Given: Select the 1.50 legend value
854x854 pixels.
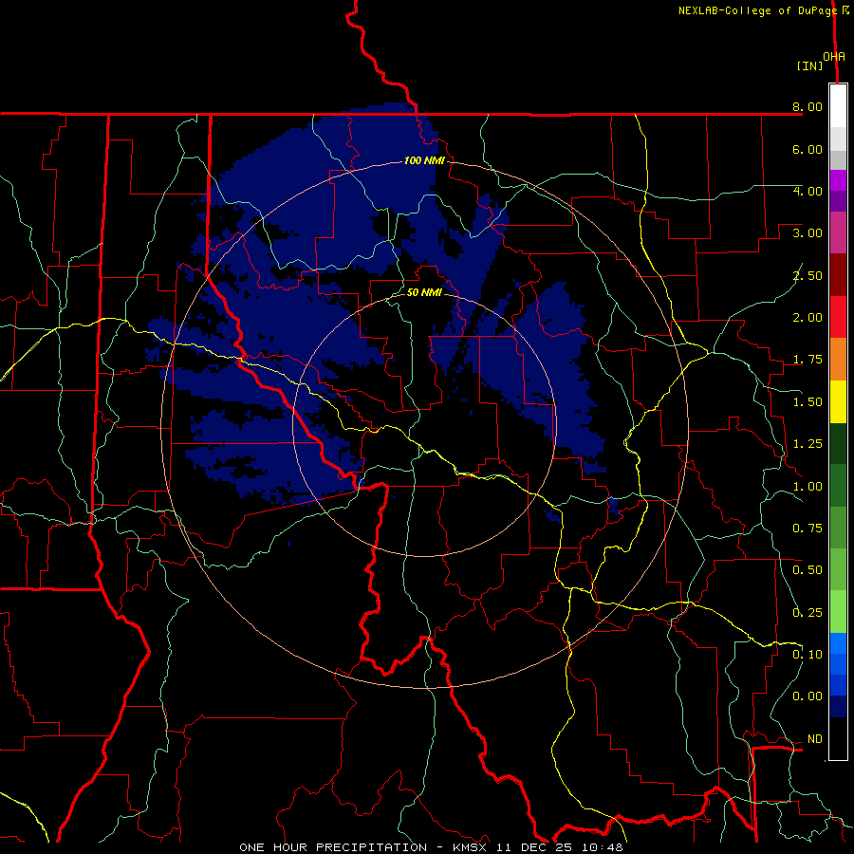Looking at the screenshot, I should [x=808, y=402].
